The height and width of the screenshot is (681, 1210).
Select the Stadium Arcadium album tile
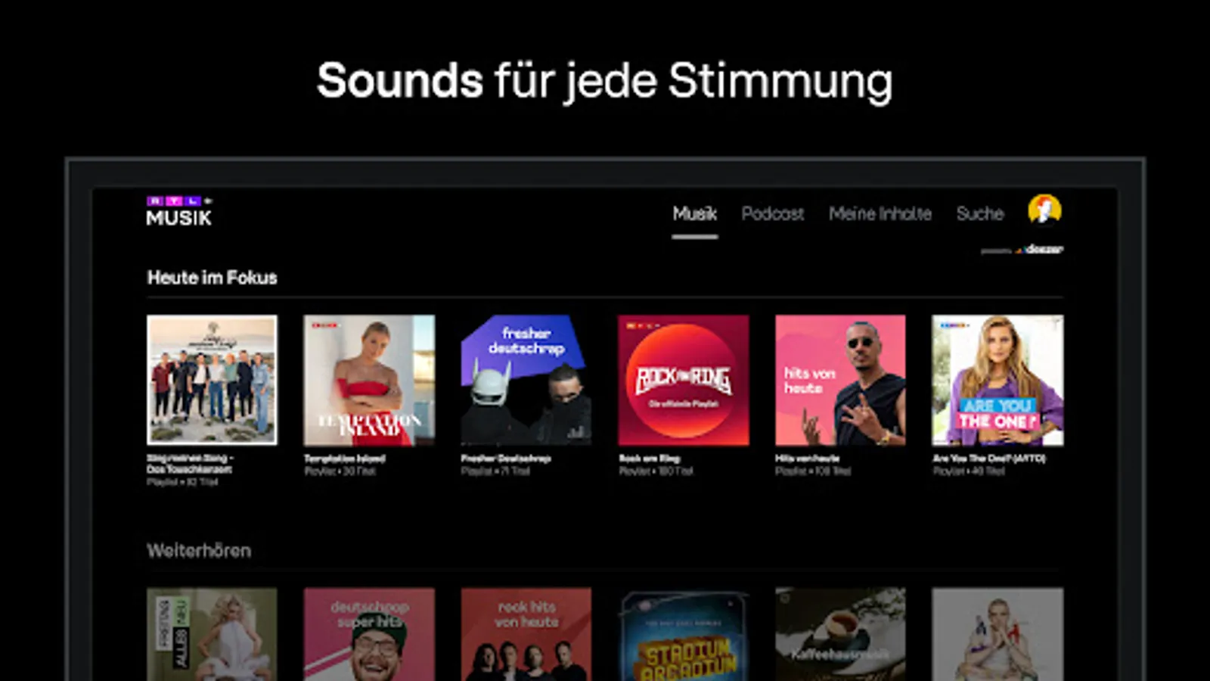pyautogui.click(x=684, y=634)
